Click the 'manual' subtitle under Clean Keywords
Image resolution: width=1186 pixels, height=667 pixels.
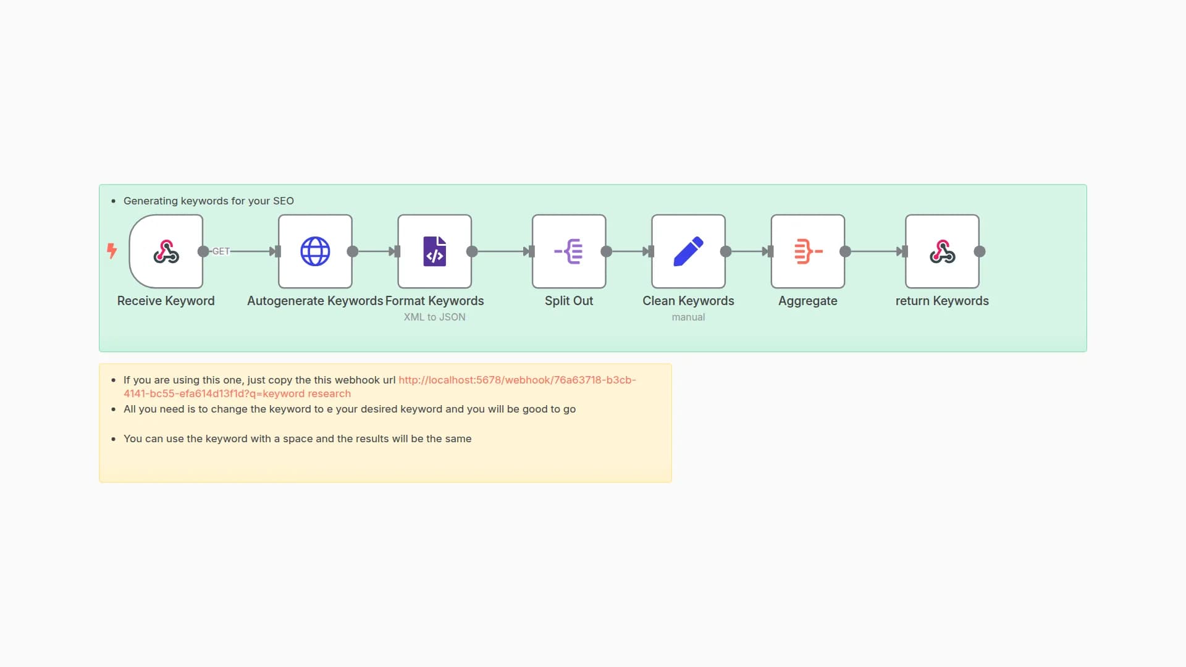(x=688, y=317)
